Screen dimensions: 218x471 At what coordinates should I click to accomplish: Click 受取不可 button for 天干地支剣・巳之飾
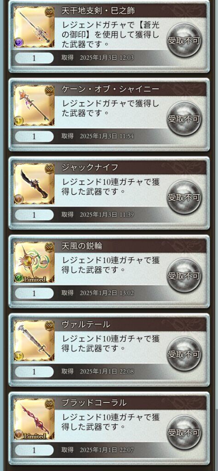(x=184, y=40)
